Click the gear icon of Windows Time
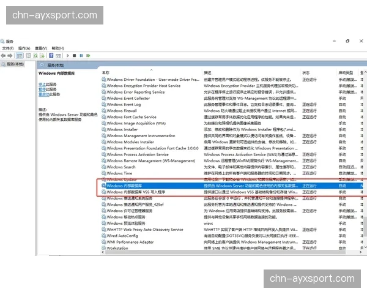 pos(104,173)
